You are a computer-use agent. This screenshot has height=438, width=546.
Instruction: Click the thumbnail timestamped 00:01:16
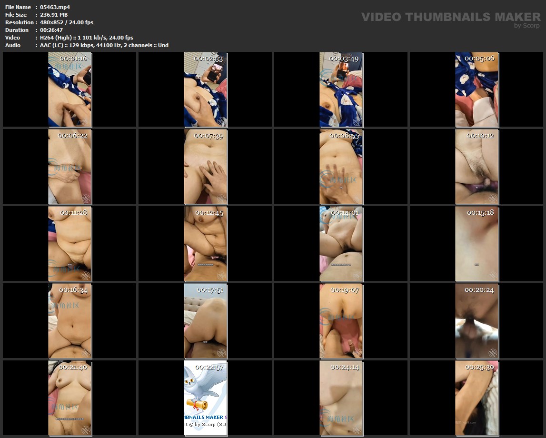pos(69,90)
